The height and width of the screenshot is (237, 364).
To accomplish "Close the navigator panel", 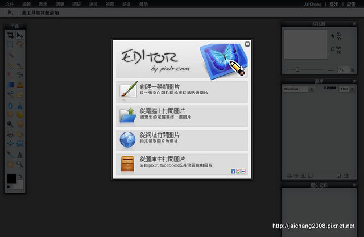I will click(x=354, y=24).
